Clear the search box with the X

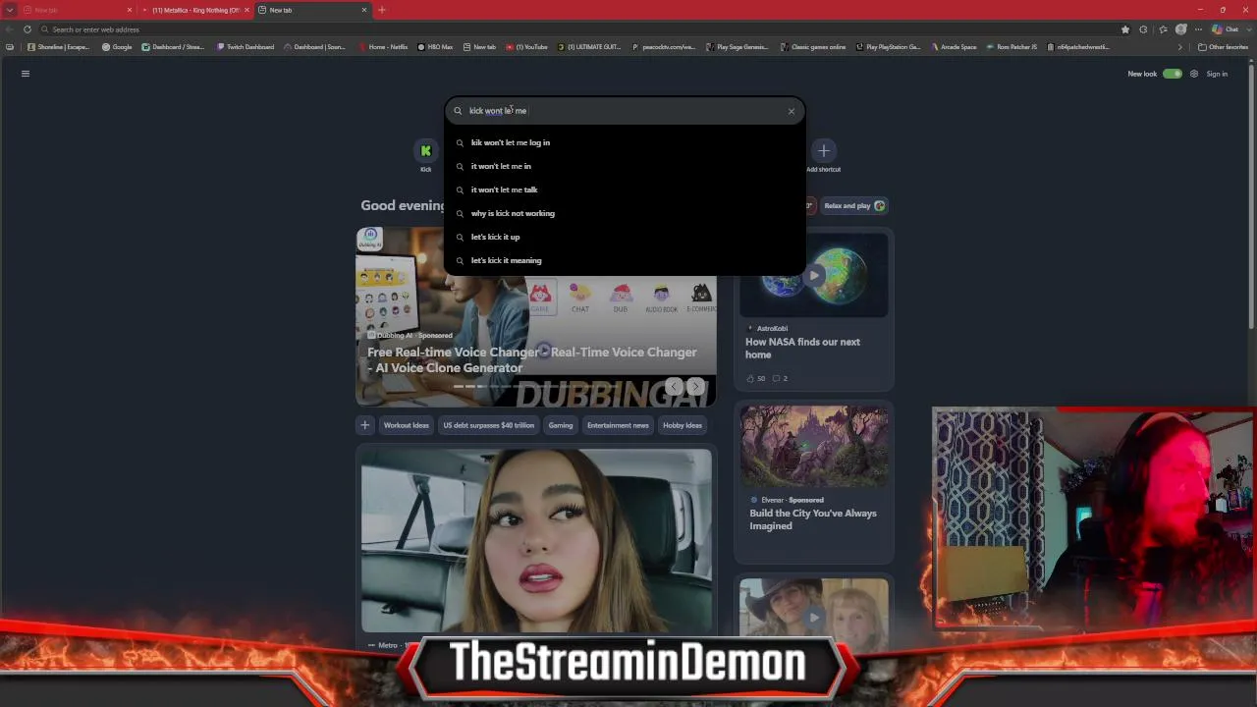tap(791, 111)
